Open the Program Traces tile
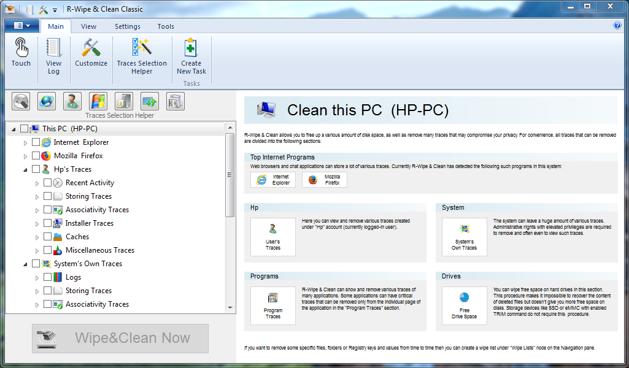This screenshot has height=368, width=629. 273,305
